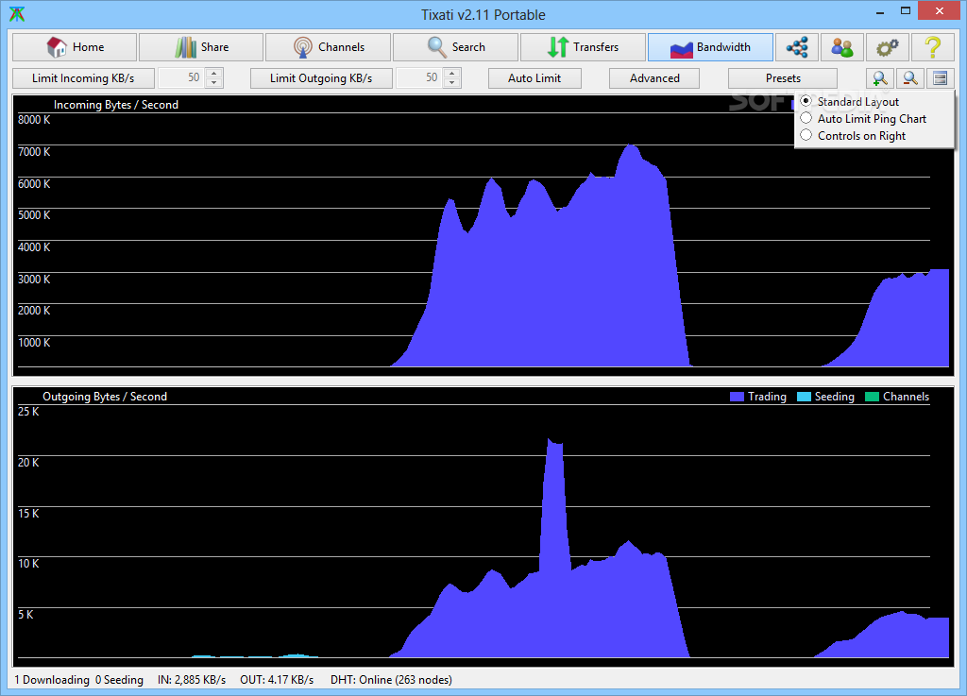Click the Auto Limit button

point(534,78)
